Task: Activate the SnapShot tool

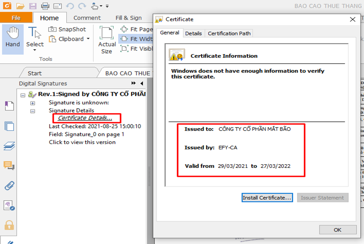Action: click(x=67, y=29)
